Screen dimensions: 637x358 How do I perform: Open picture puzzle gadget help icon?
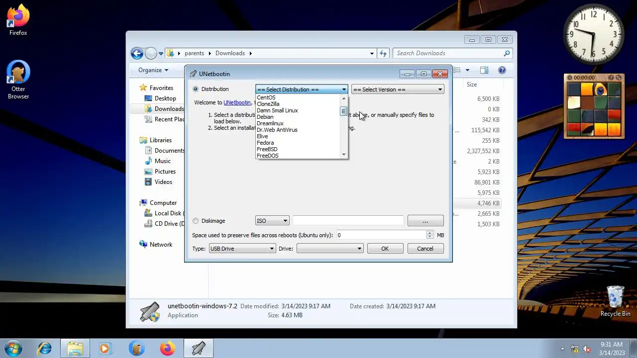611,78
